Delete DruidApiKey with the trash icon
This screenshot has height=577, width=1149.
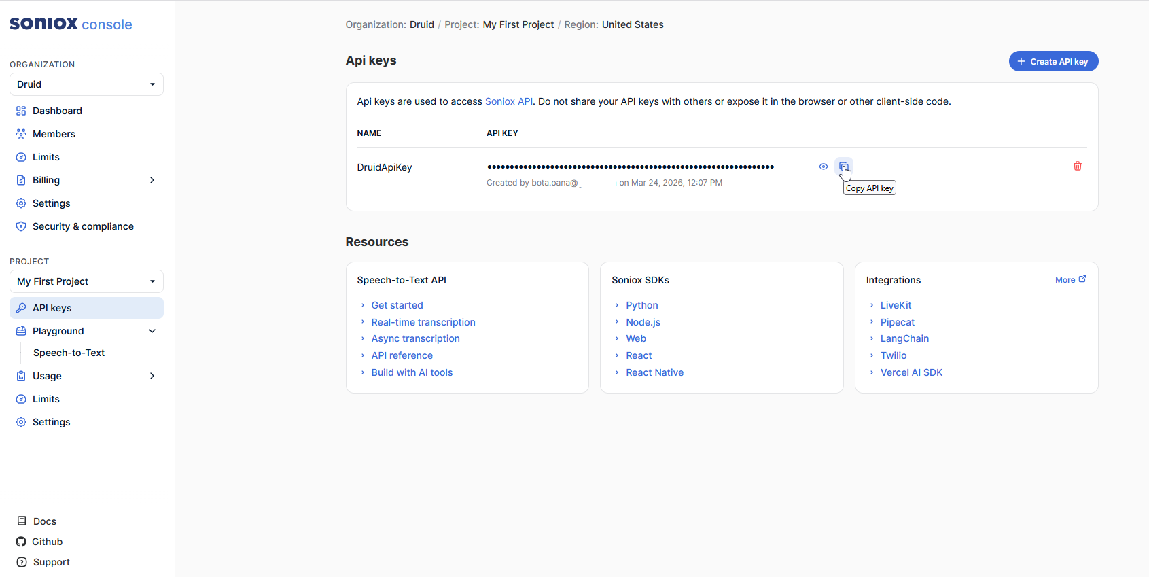click(1077, 167)
